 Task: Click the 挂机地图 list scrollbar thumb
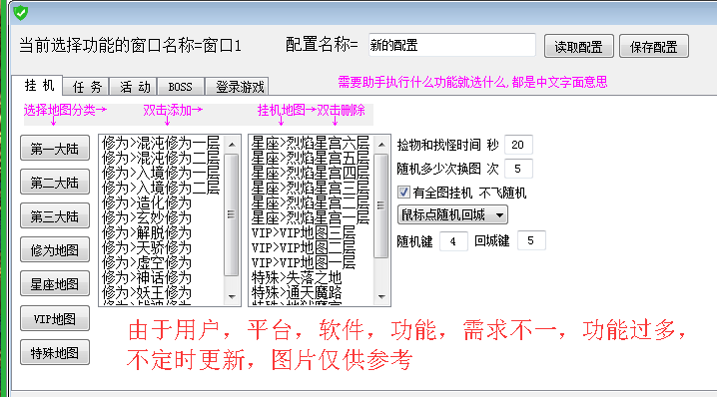tap(381, 205)
